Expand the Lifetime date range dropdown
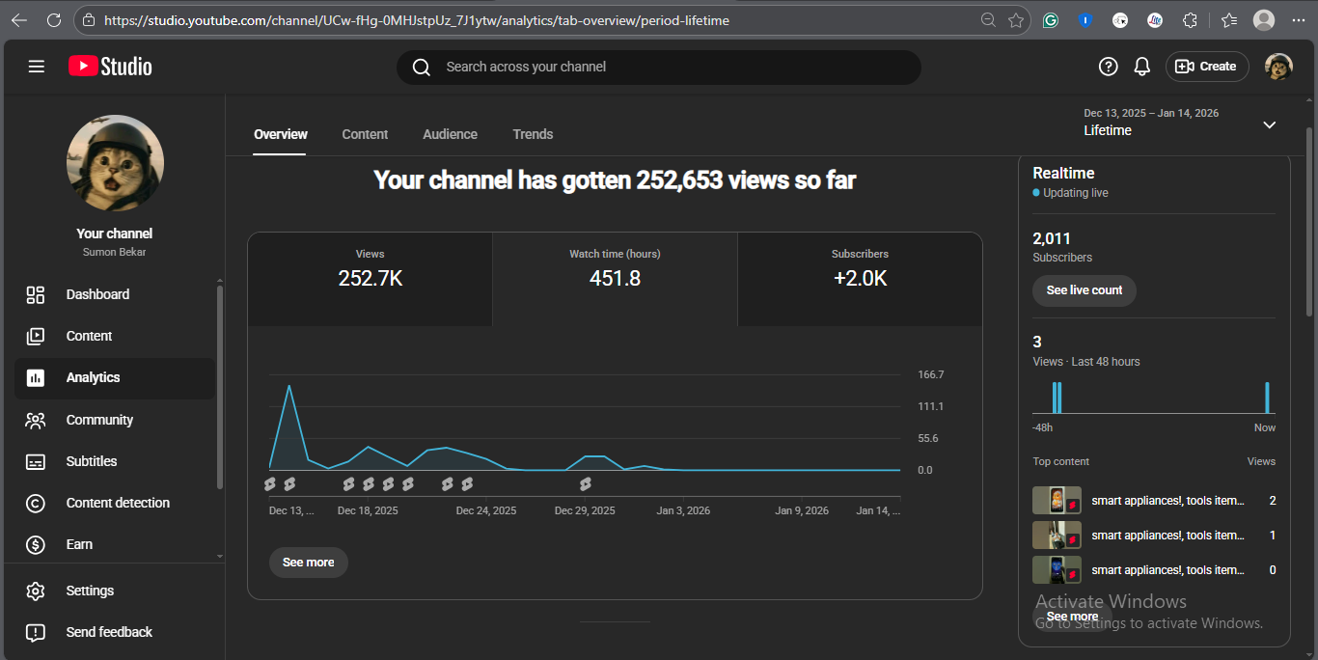 coord(1269,124)
